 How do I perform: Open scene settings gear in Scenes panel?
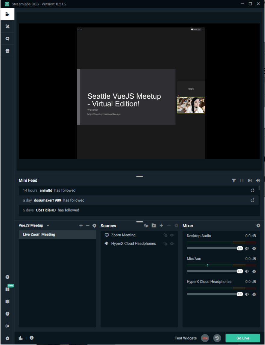(94, 226)
